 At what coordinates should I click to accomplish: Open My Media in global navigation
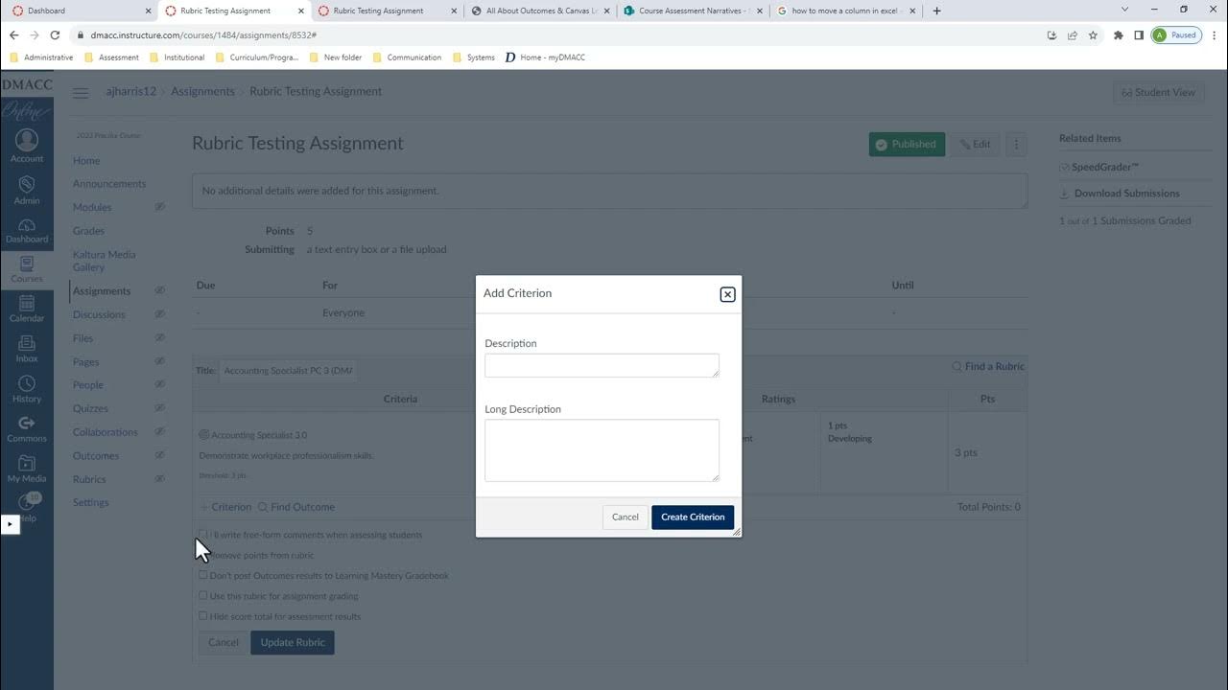click(x=27, y=470)
